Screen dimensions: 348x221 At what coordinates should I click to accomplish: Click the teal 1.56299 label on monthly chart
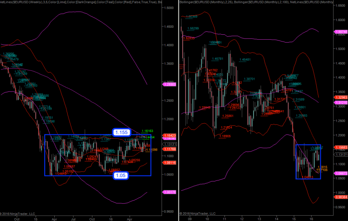pos(193,29)
